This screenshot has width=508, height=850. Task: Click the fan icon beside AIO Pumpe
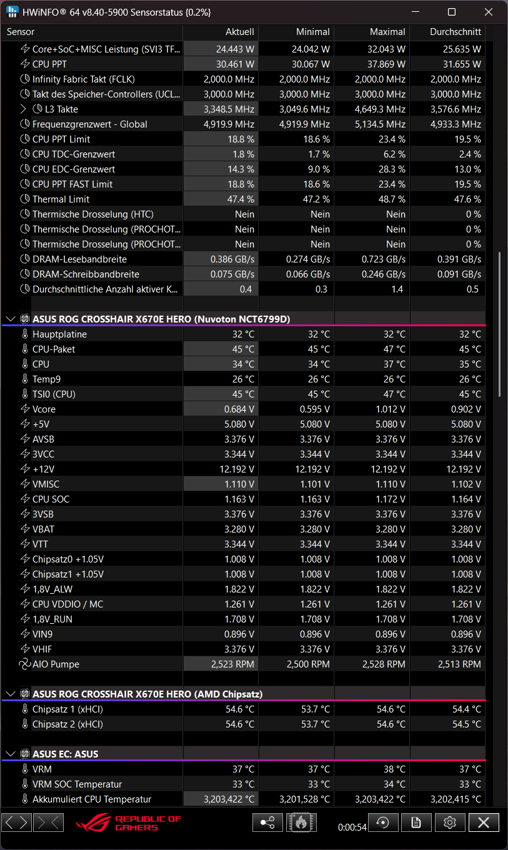coord(25,664)
